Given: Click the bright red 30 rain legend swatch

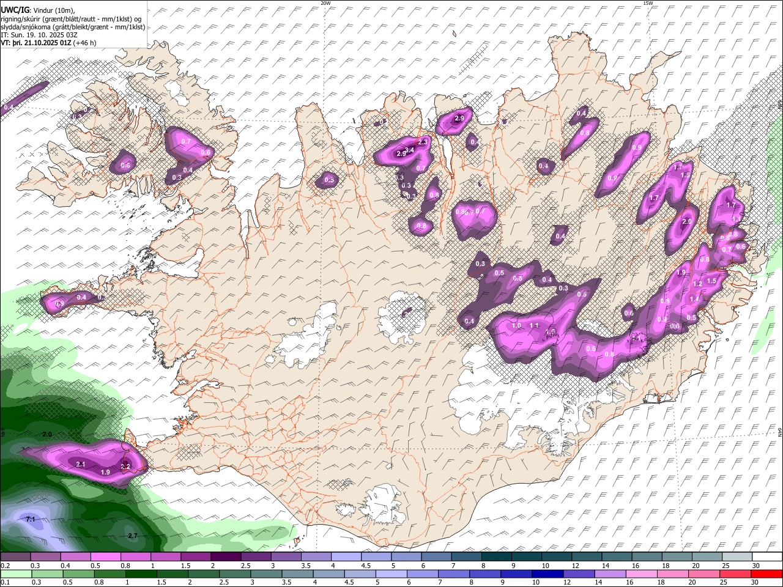Looking at the screenshot, I should pyautogui.click(x=766, y=574).
